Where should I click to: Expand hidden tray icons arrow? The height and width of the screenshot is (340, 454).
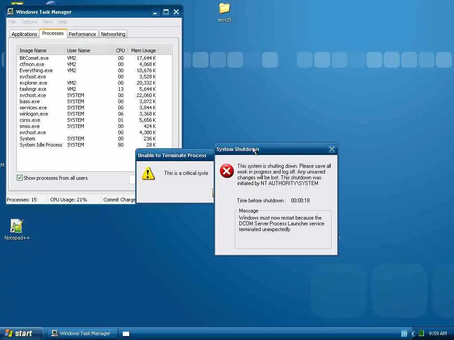tap(413, 333)
